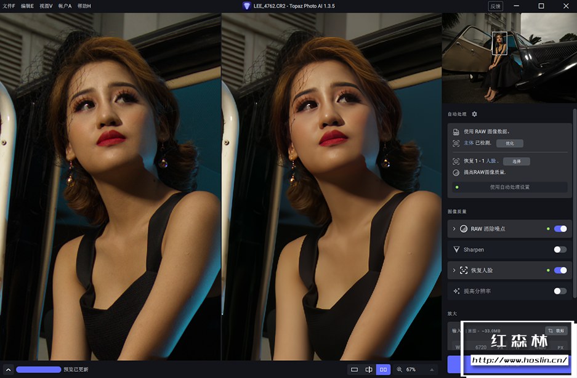The width and height of the screenshot is (577, 378).
Task: Click the 优化 button for subject detection
Action: coord(509,143)
